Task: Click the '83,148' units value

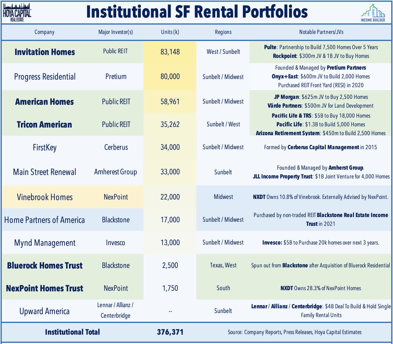Action: [170, 52]
